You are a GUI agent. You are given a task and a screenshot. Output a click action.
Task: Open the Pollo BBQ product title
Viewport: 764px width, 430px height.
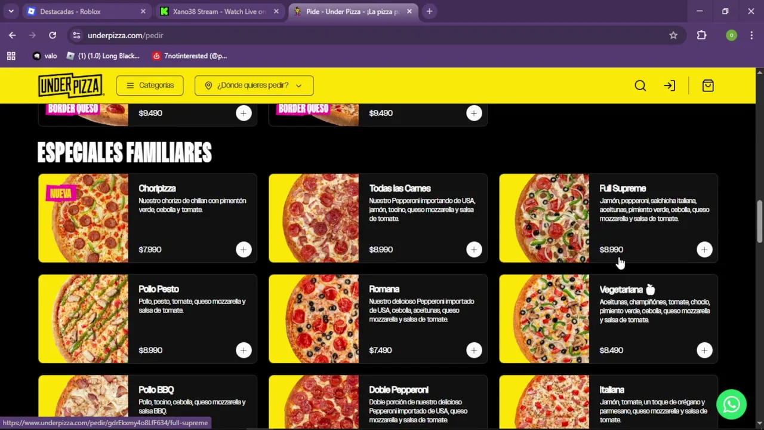point(156,390)
